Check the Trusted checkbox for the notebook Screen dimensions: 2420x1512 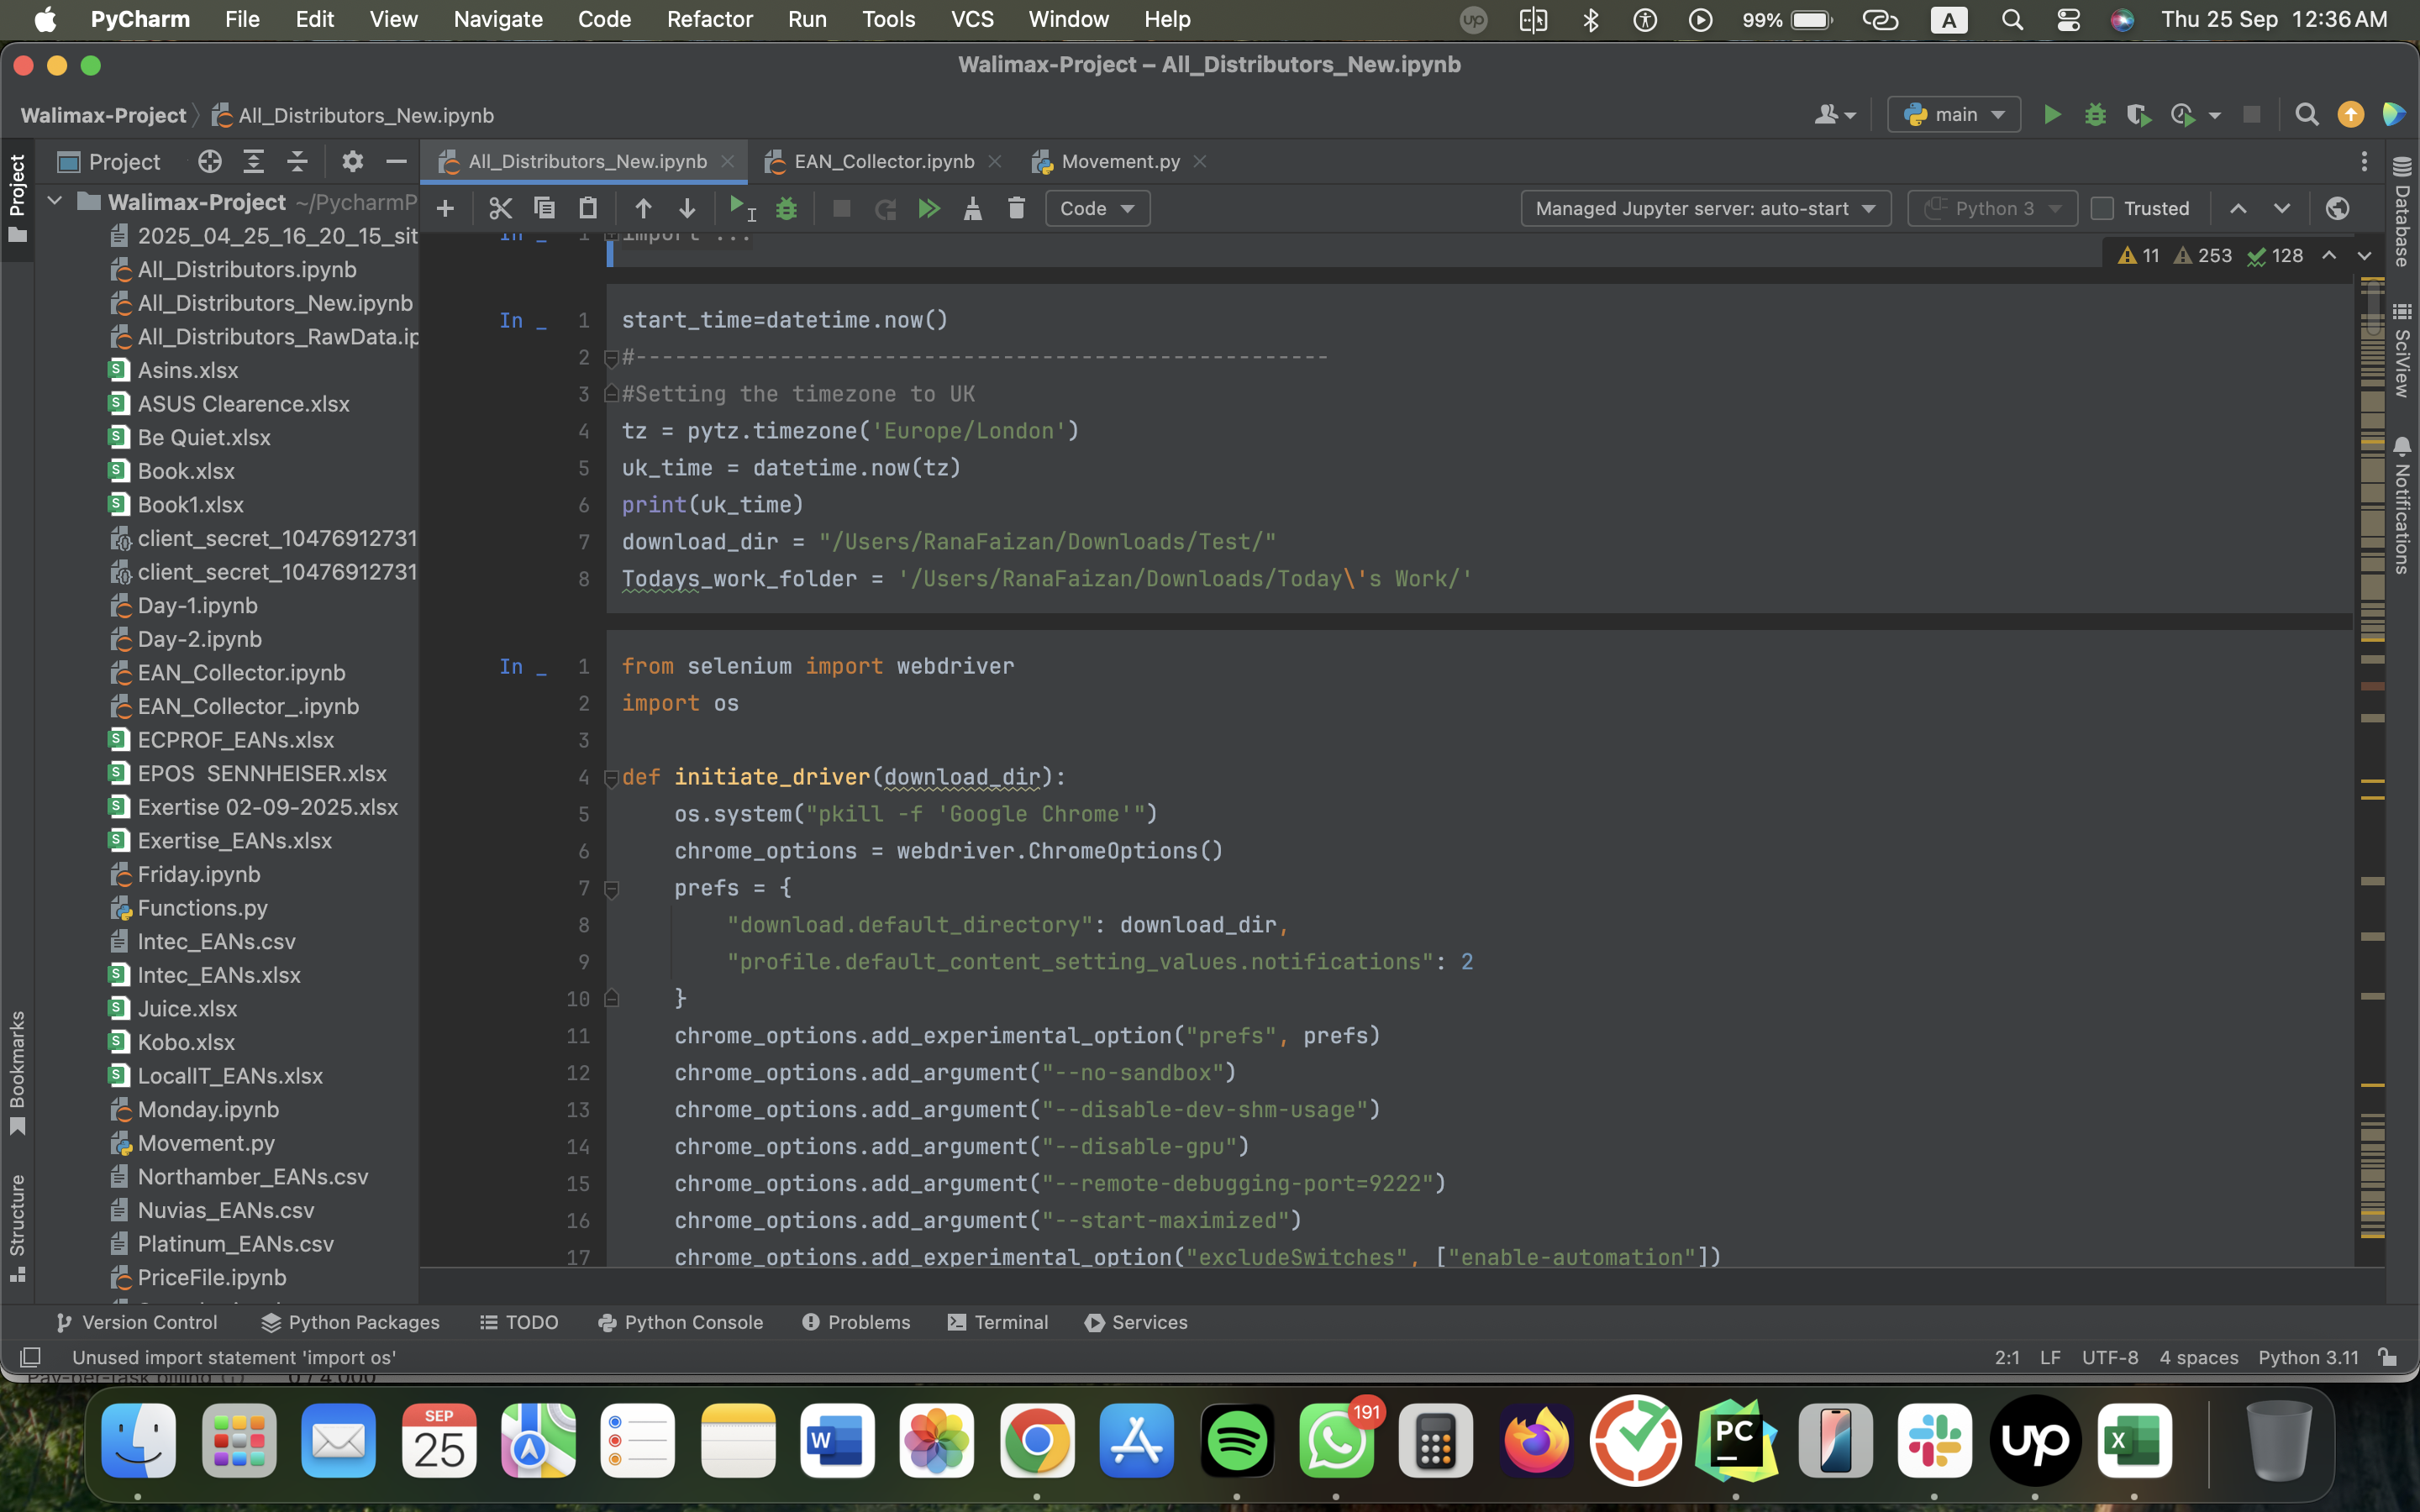(2102, 208)
